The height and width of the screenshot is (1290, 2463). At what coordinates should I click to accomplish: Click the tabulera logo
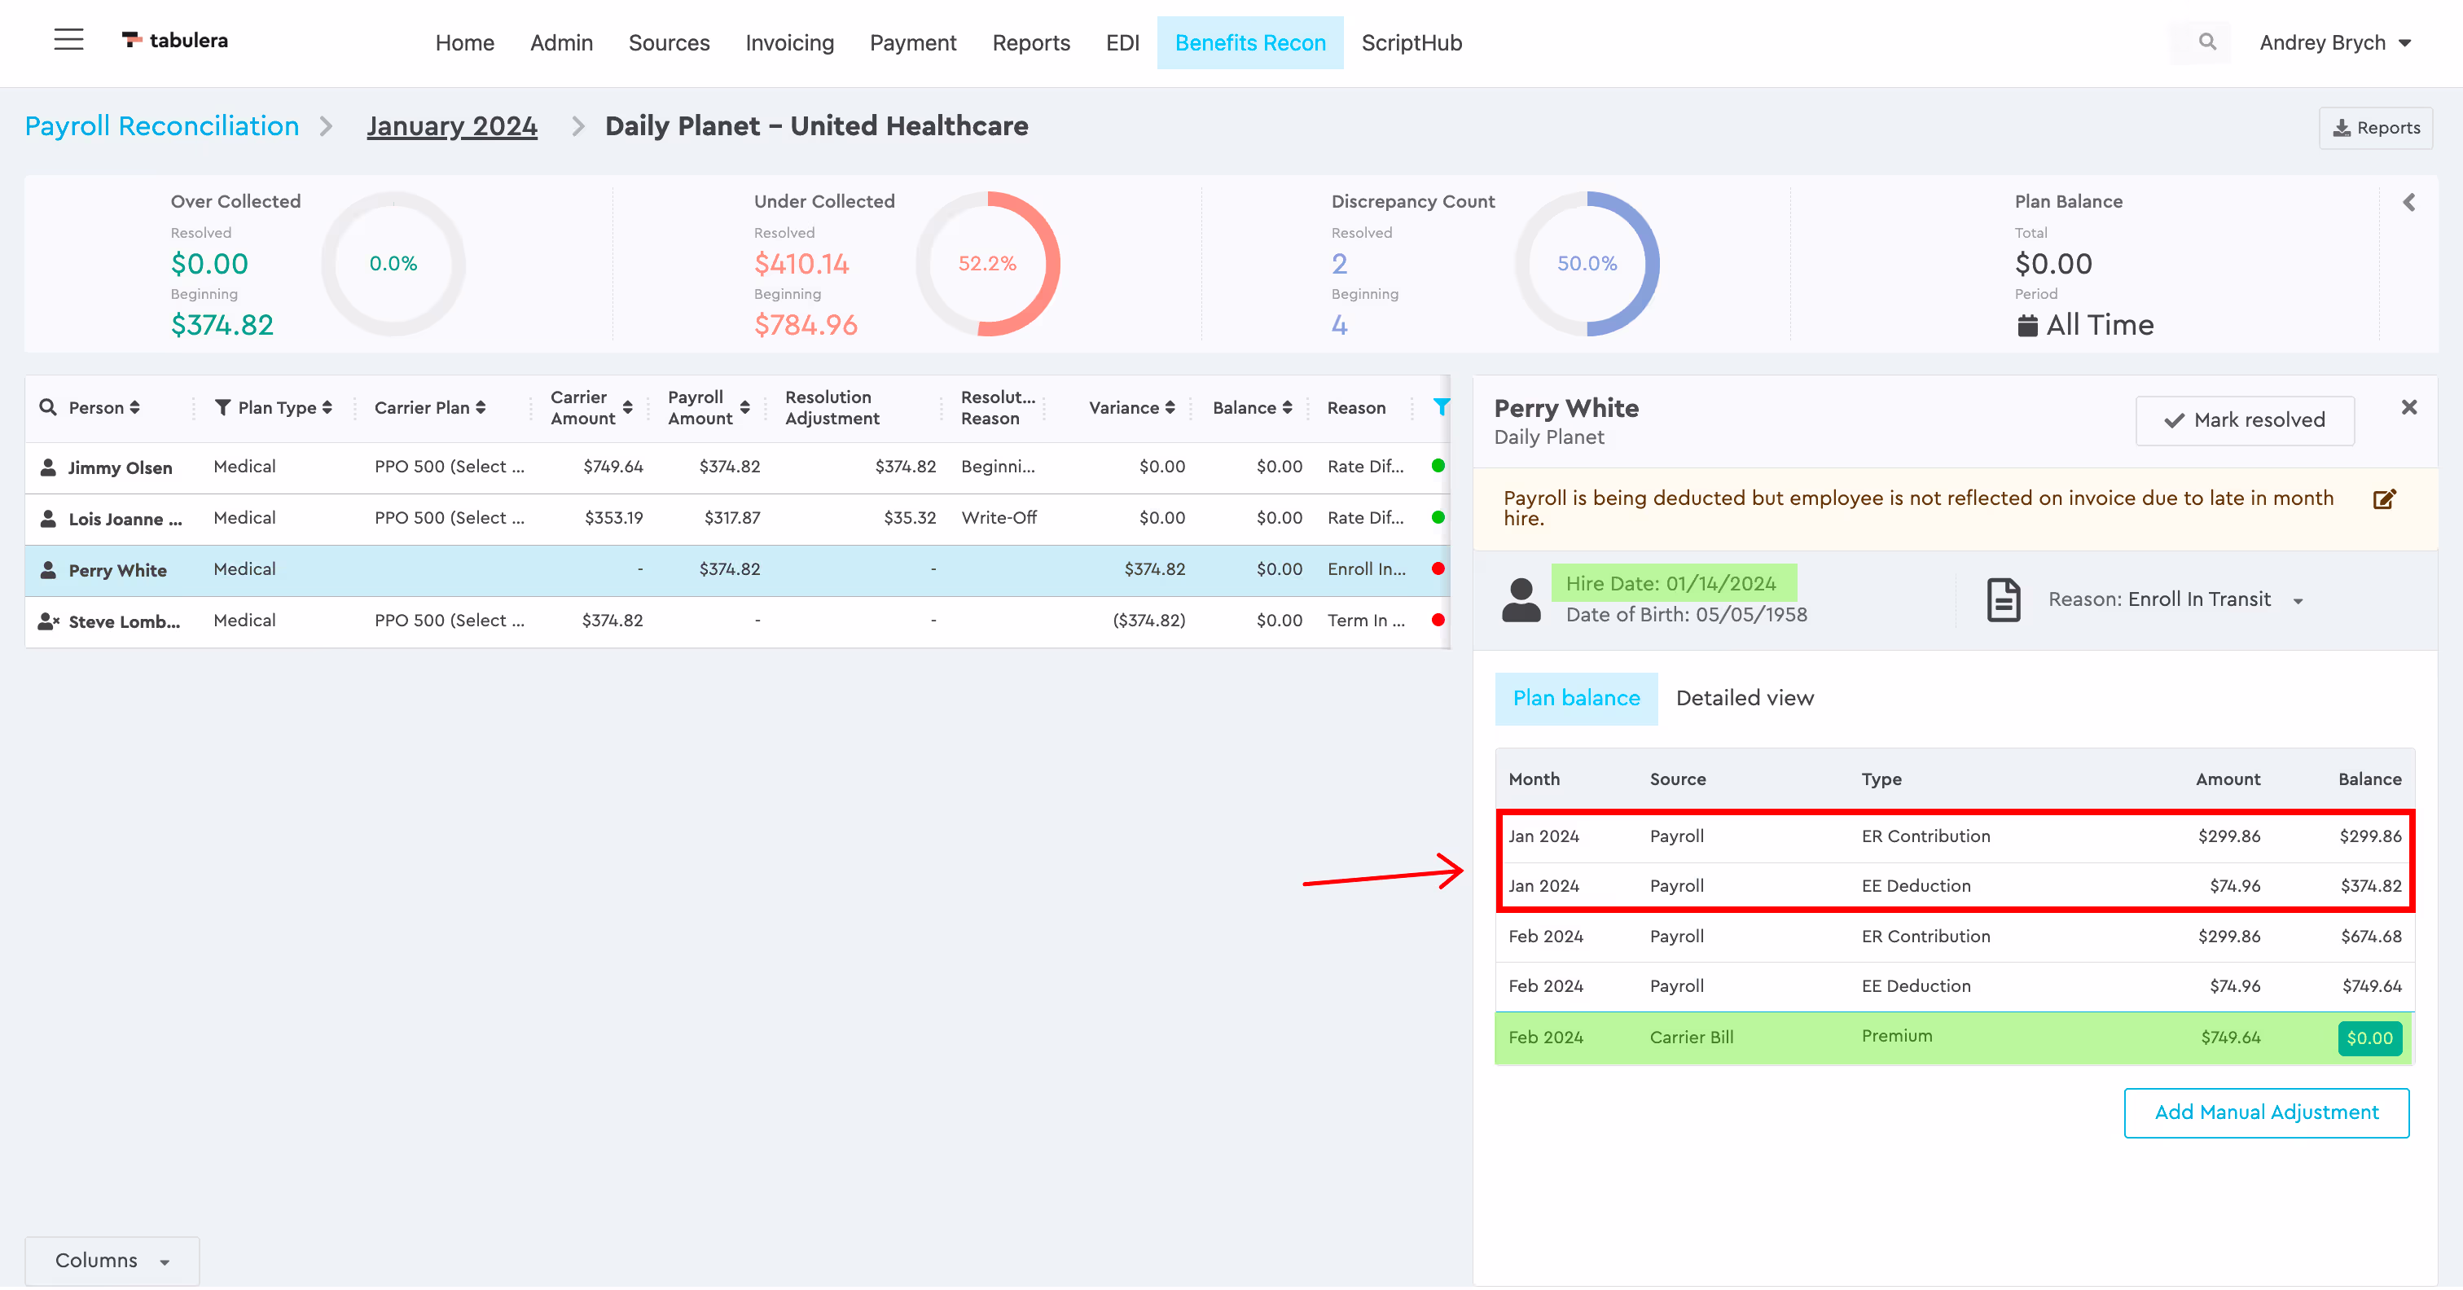pyautogui.click(x=175, y=40)
